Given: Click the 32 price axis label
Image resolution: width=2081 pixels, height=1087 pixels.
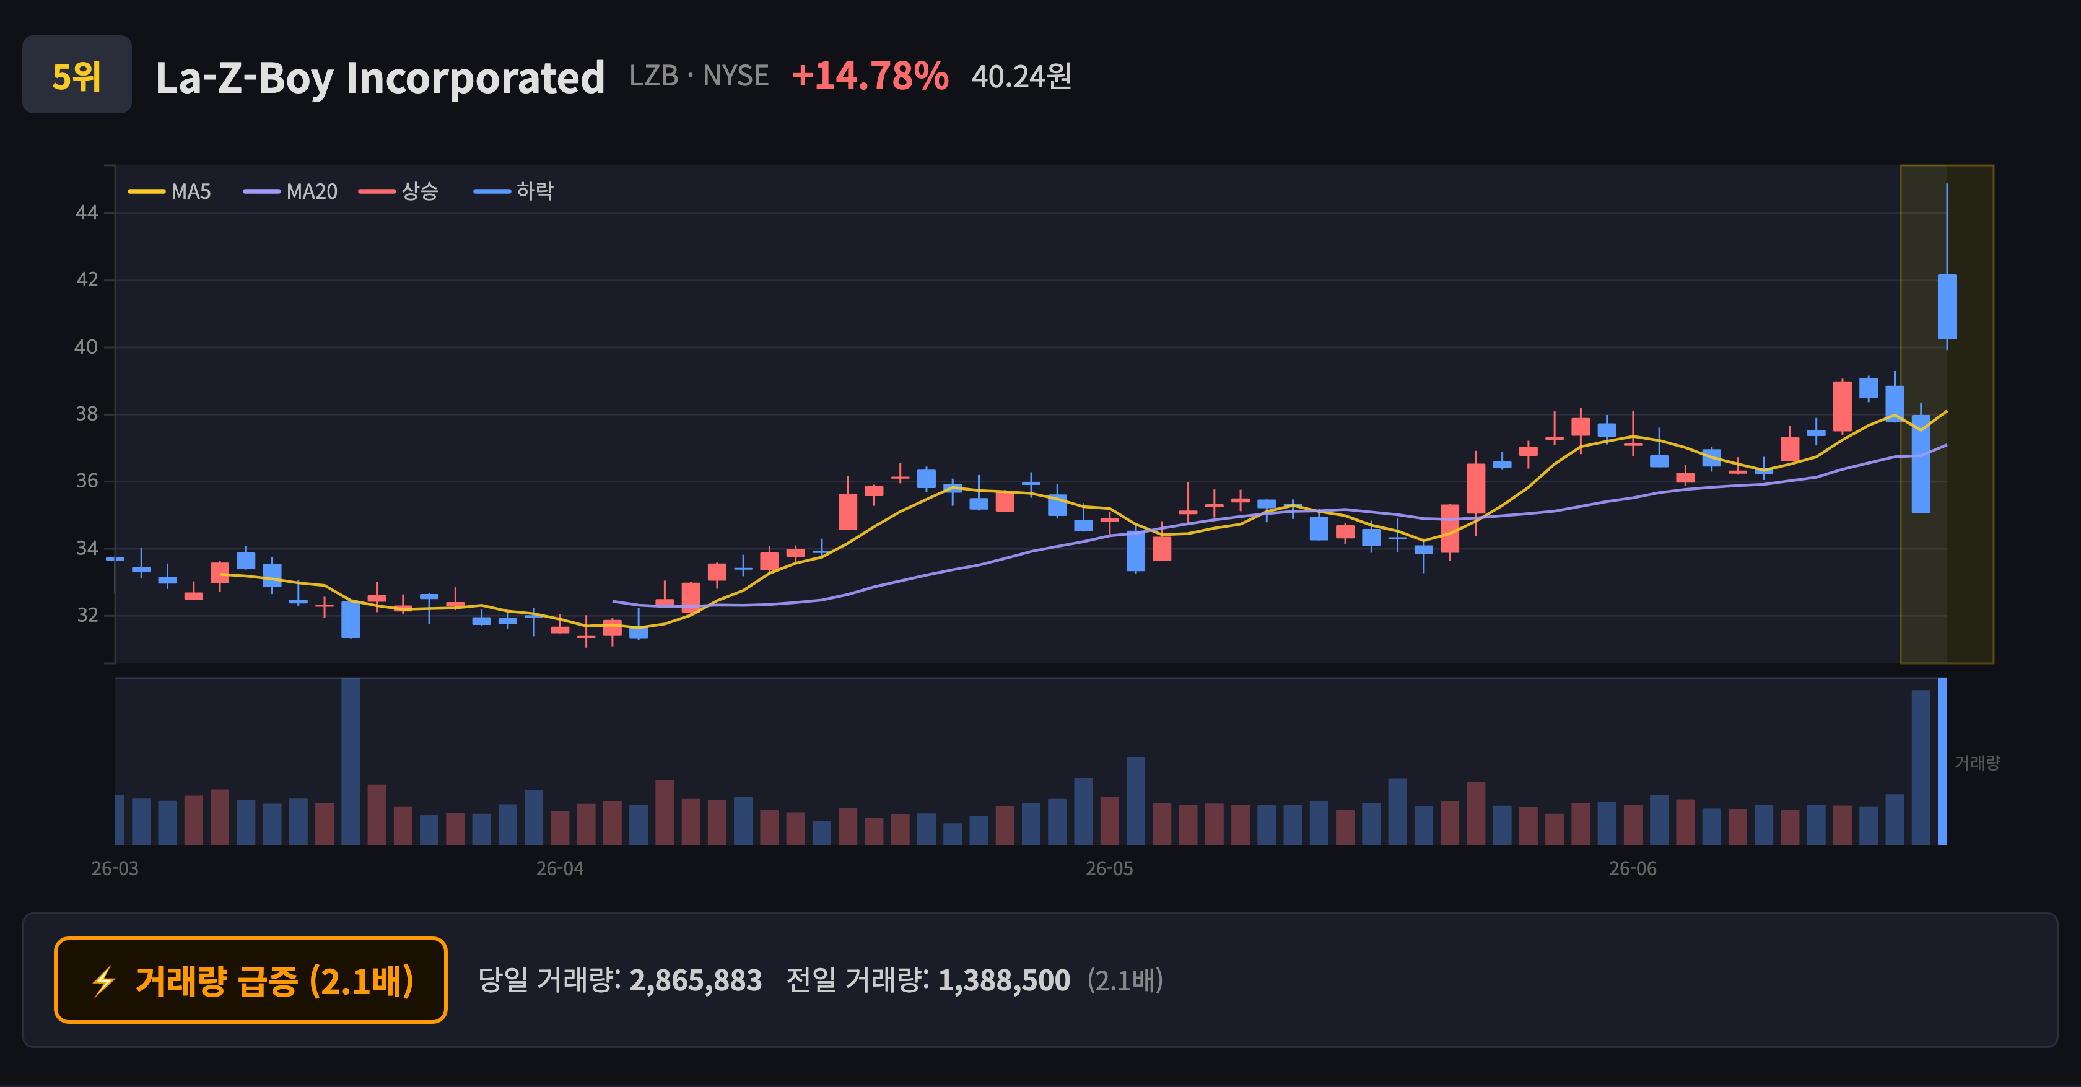Looking at the screenshot, I should [x=87, y=616].
